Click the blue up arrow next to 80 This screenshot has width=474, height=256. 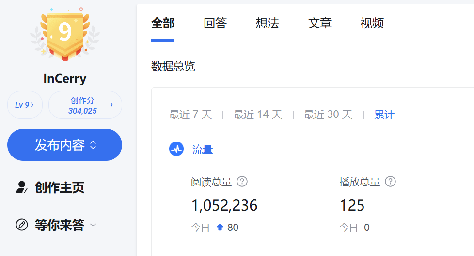point(220,227)
